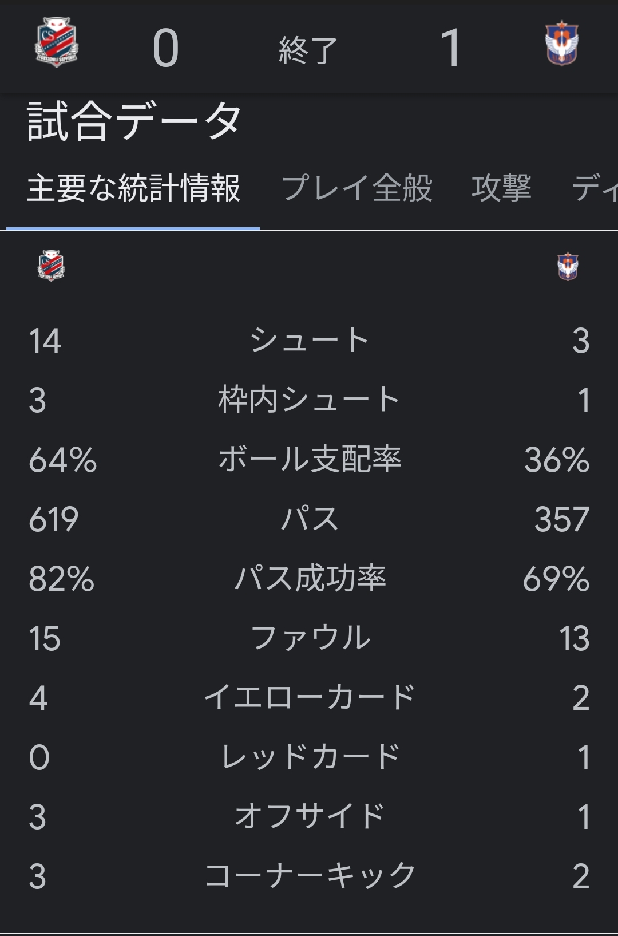
Task: Switch to the プレイ全般 tab
Action: tap(357, 188)
